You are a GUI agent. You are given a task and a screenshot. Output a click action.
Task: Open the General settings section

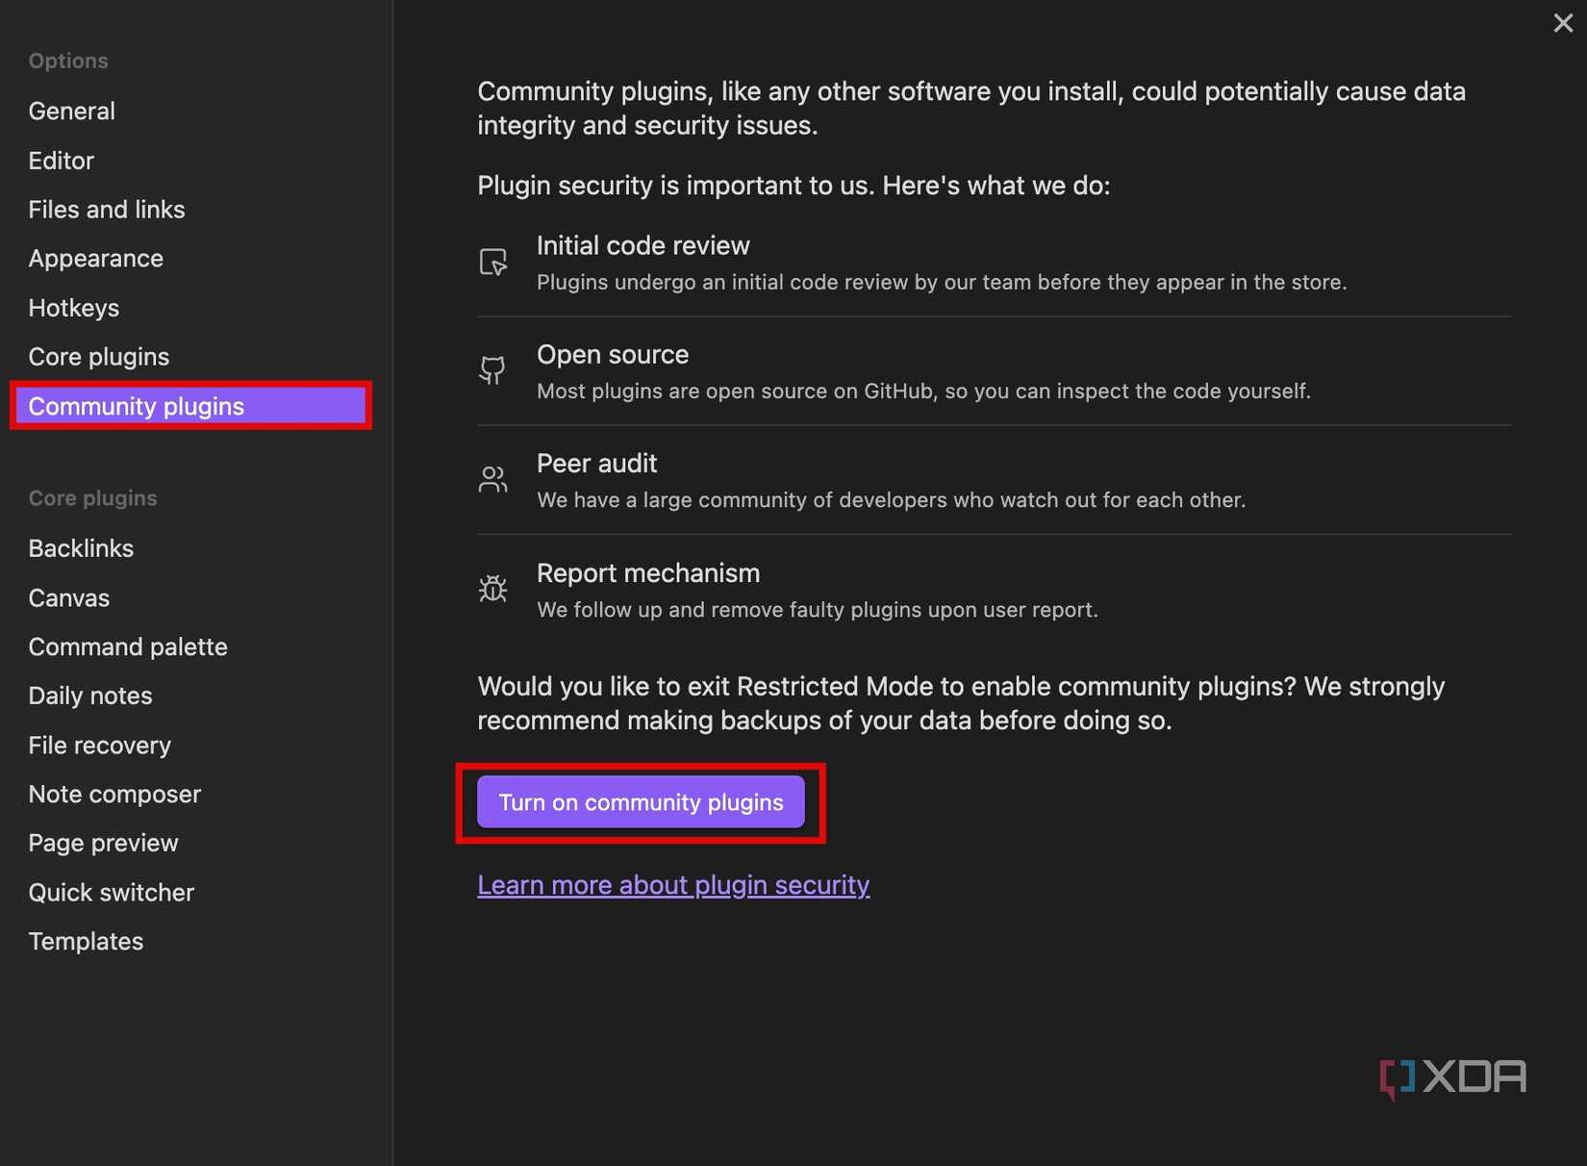71,111
